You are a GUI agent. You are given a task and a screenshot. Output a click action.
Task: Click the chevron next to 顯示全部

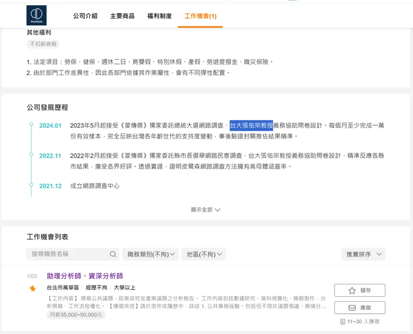[x=217, y=210]
